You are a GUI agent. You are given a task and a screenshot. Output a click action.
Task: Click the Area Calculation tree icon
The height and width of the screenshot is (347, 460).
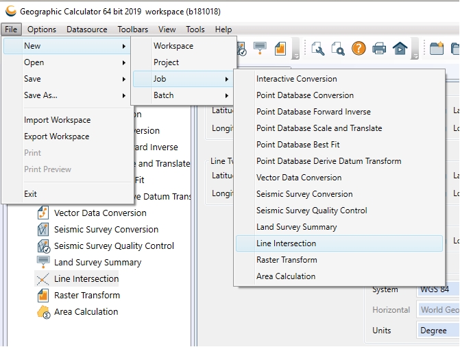pos(43,312)
